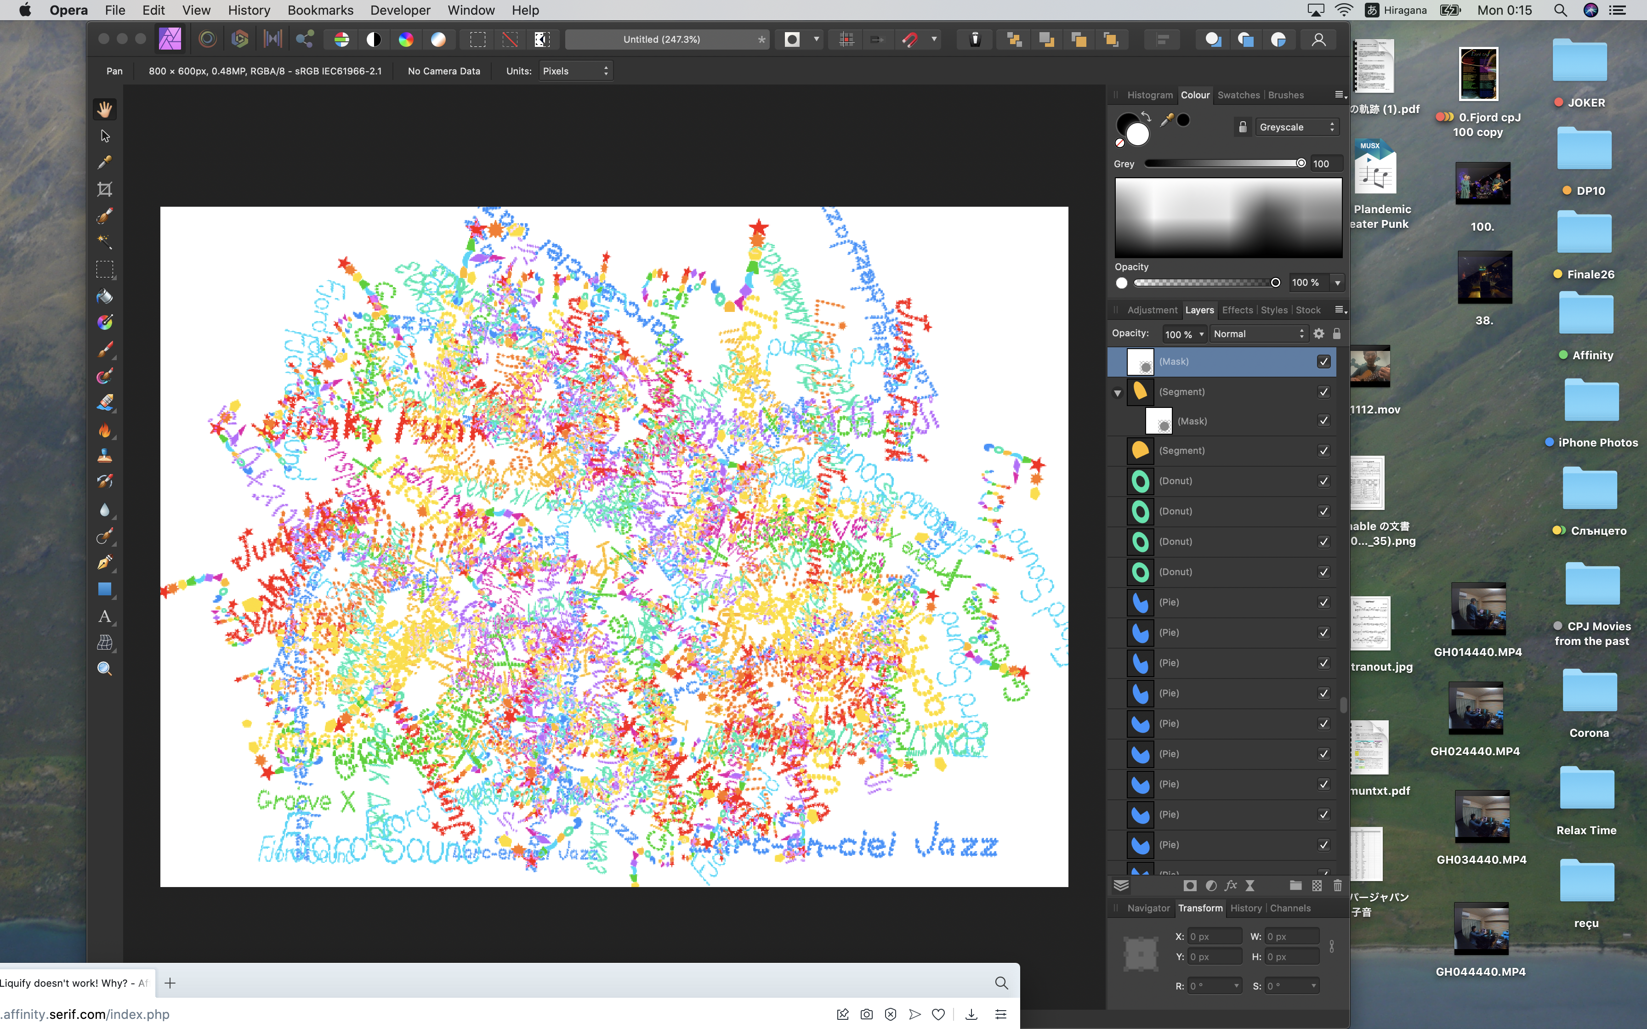Image resolution: width=1647 pixels, height=1029 pixels.
Task: Collapse the first Segment layer group
Action: click(x=1118, y=393)
